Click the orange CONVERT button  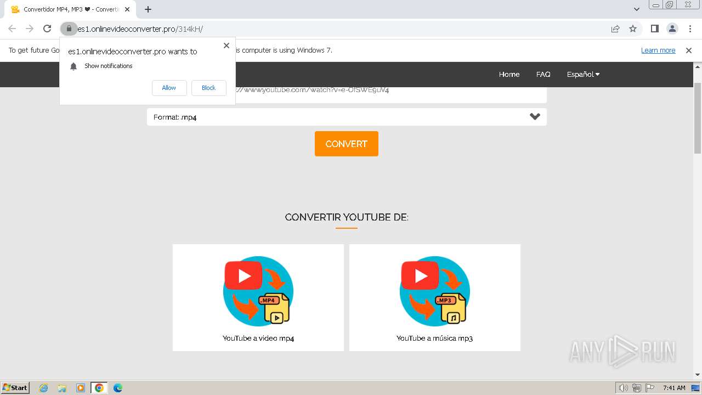point(347,144)
